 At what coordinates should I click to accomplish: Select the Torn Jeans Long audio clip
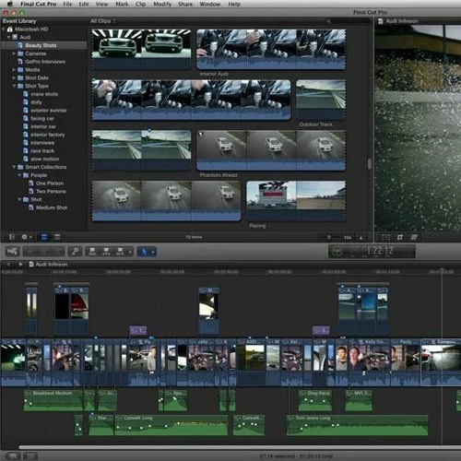pyautogui.click(x=357, y=425)
